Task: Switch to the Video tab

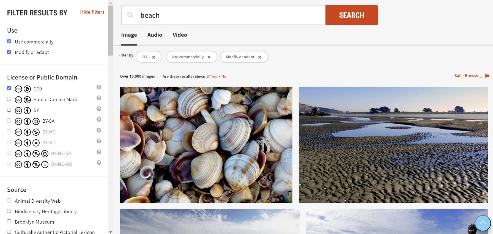Action: [x=180, y=35]
